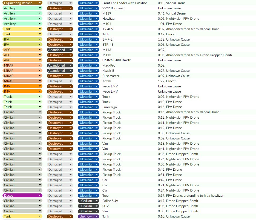Click '1:27, Lancet' notes cell
Viewport: 256px width, 220px height.
click(167, 81)
